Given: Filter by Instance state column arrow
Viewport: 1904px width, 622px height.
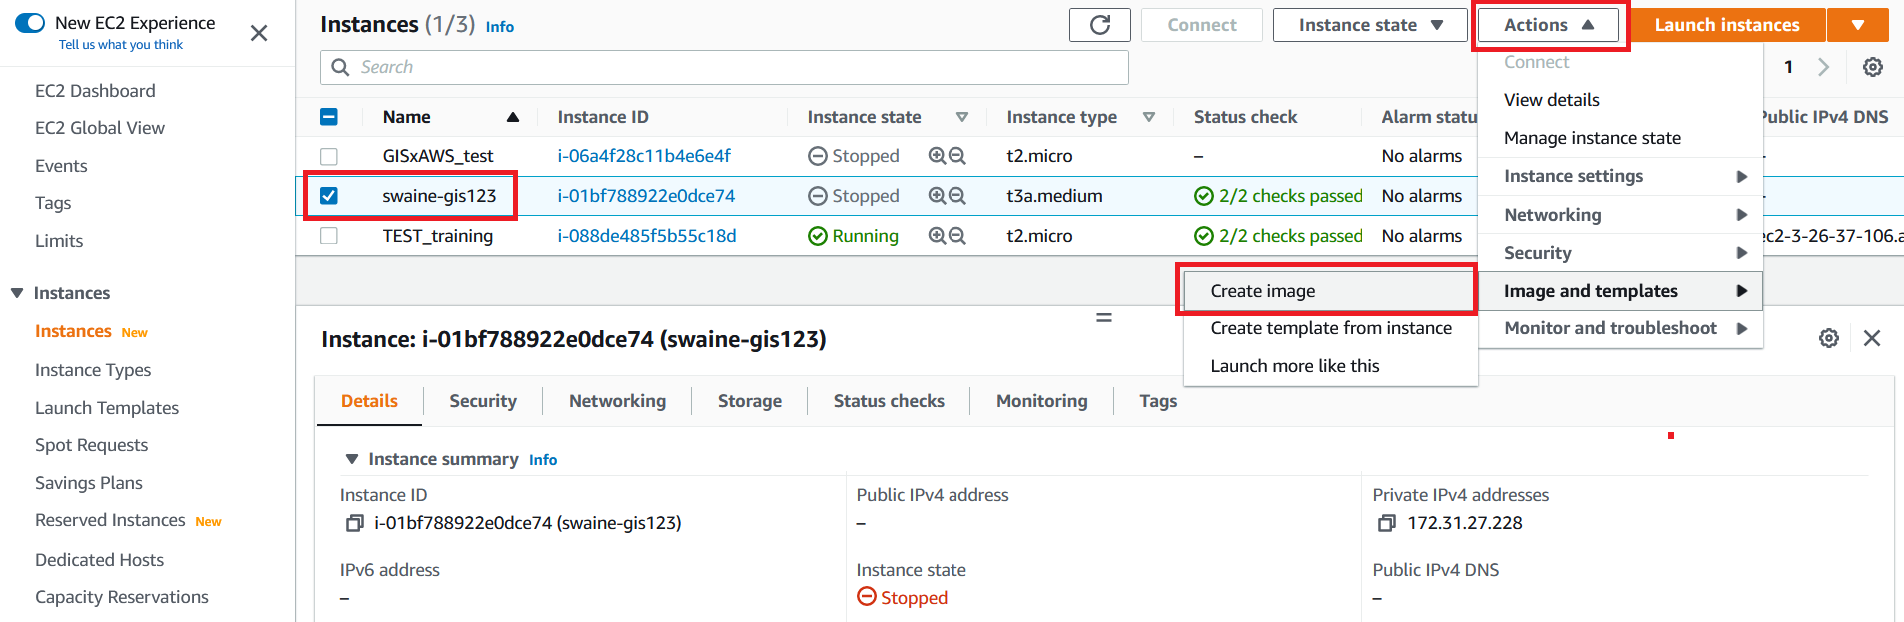Looking at the screenshot, I should pyautogui.click(x=962, y=117).
